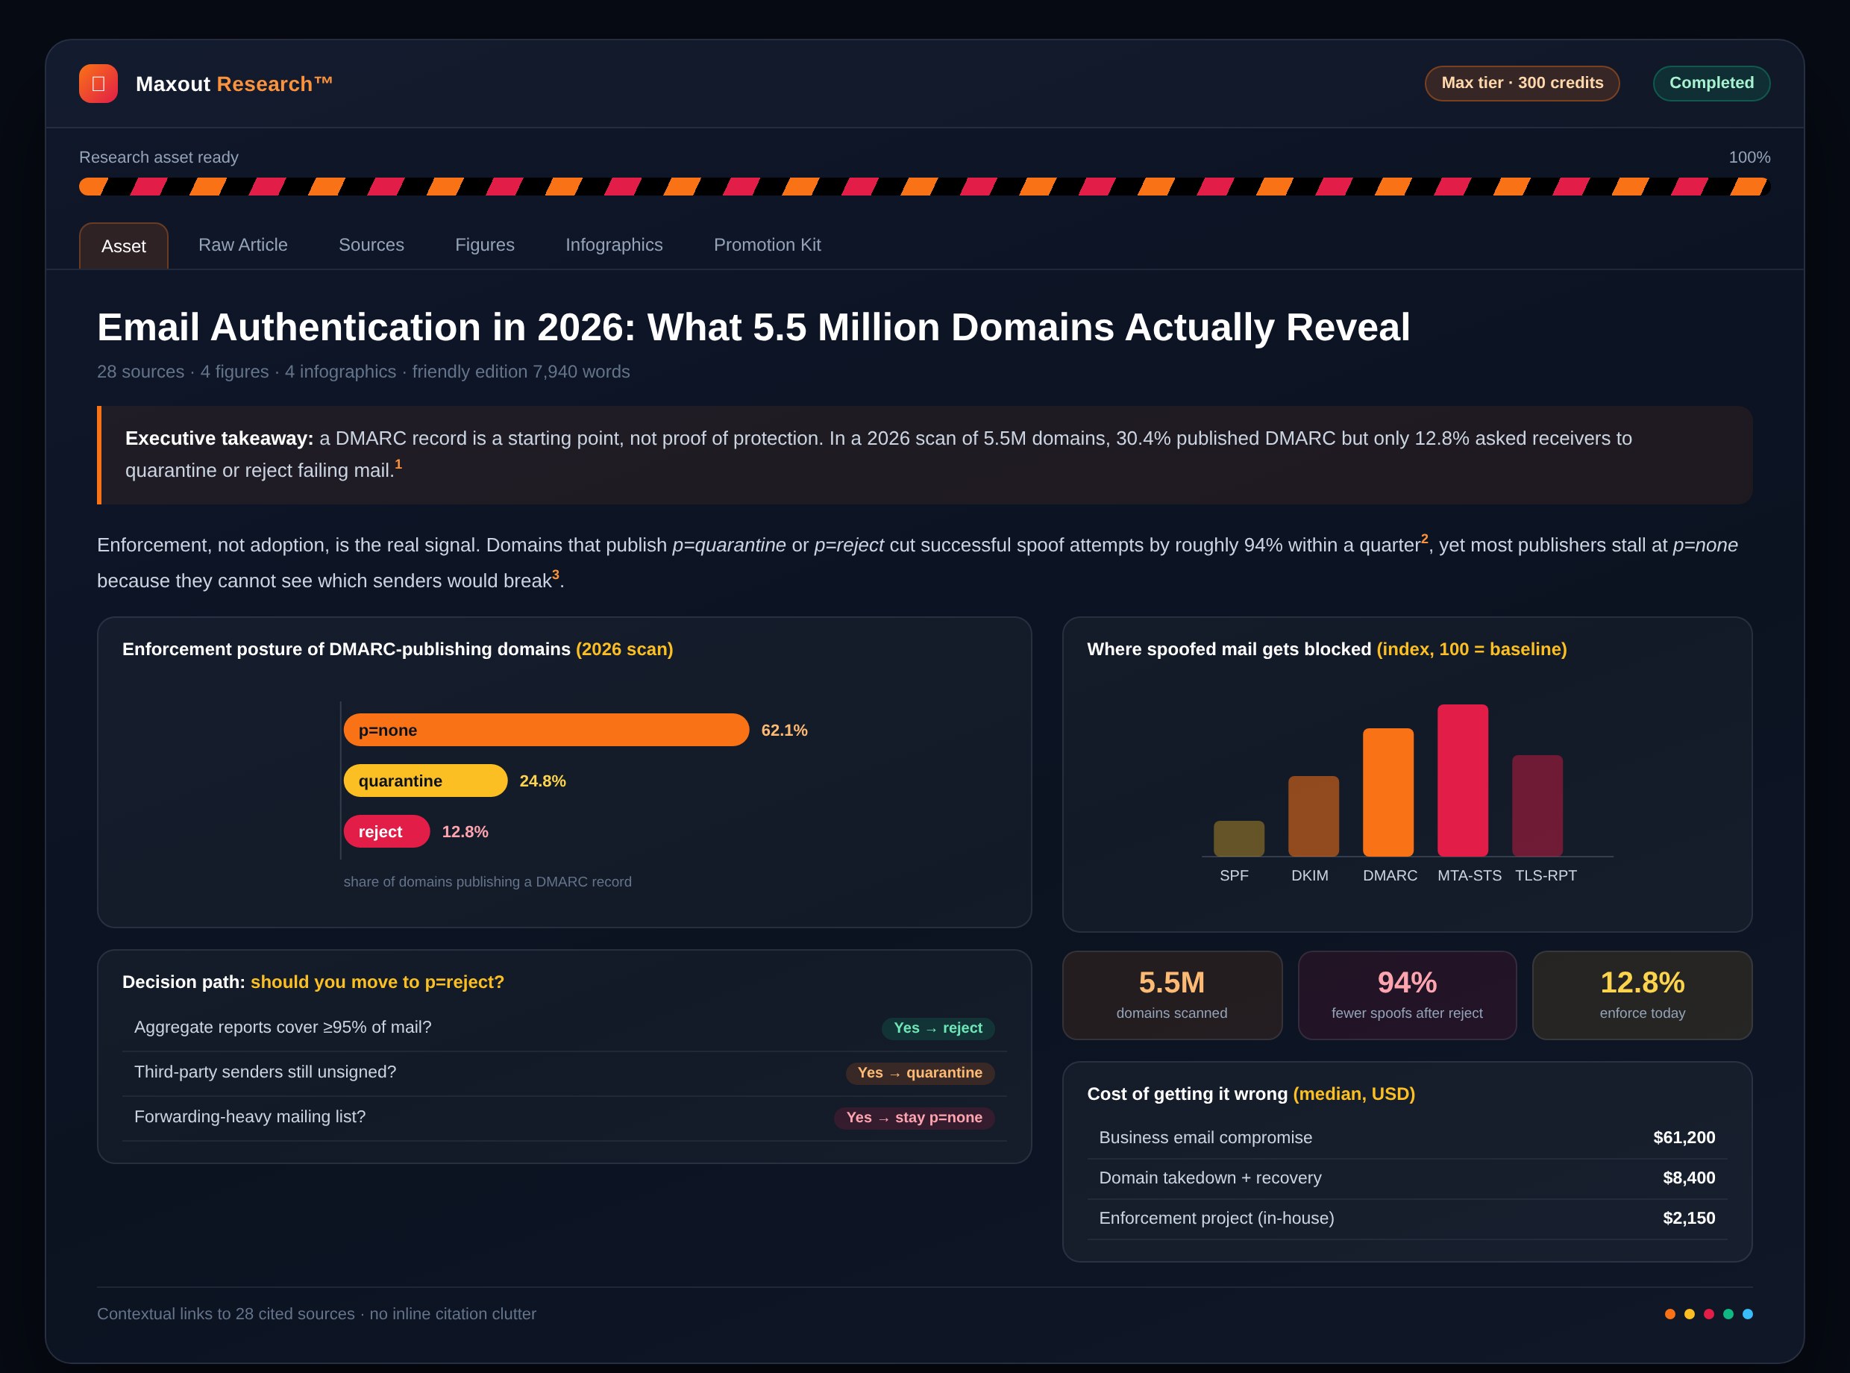
Task: Select the DKIM bar in spoofed mail chart
Action: pyautogui.click(x=1314, y=816)
